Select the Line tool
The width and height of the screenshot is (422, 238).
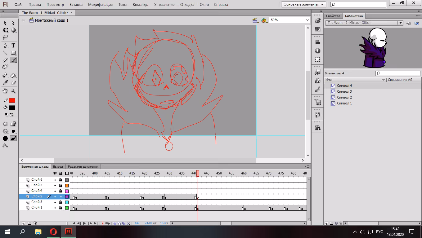pyautogui.click(x=5, y=53)
